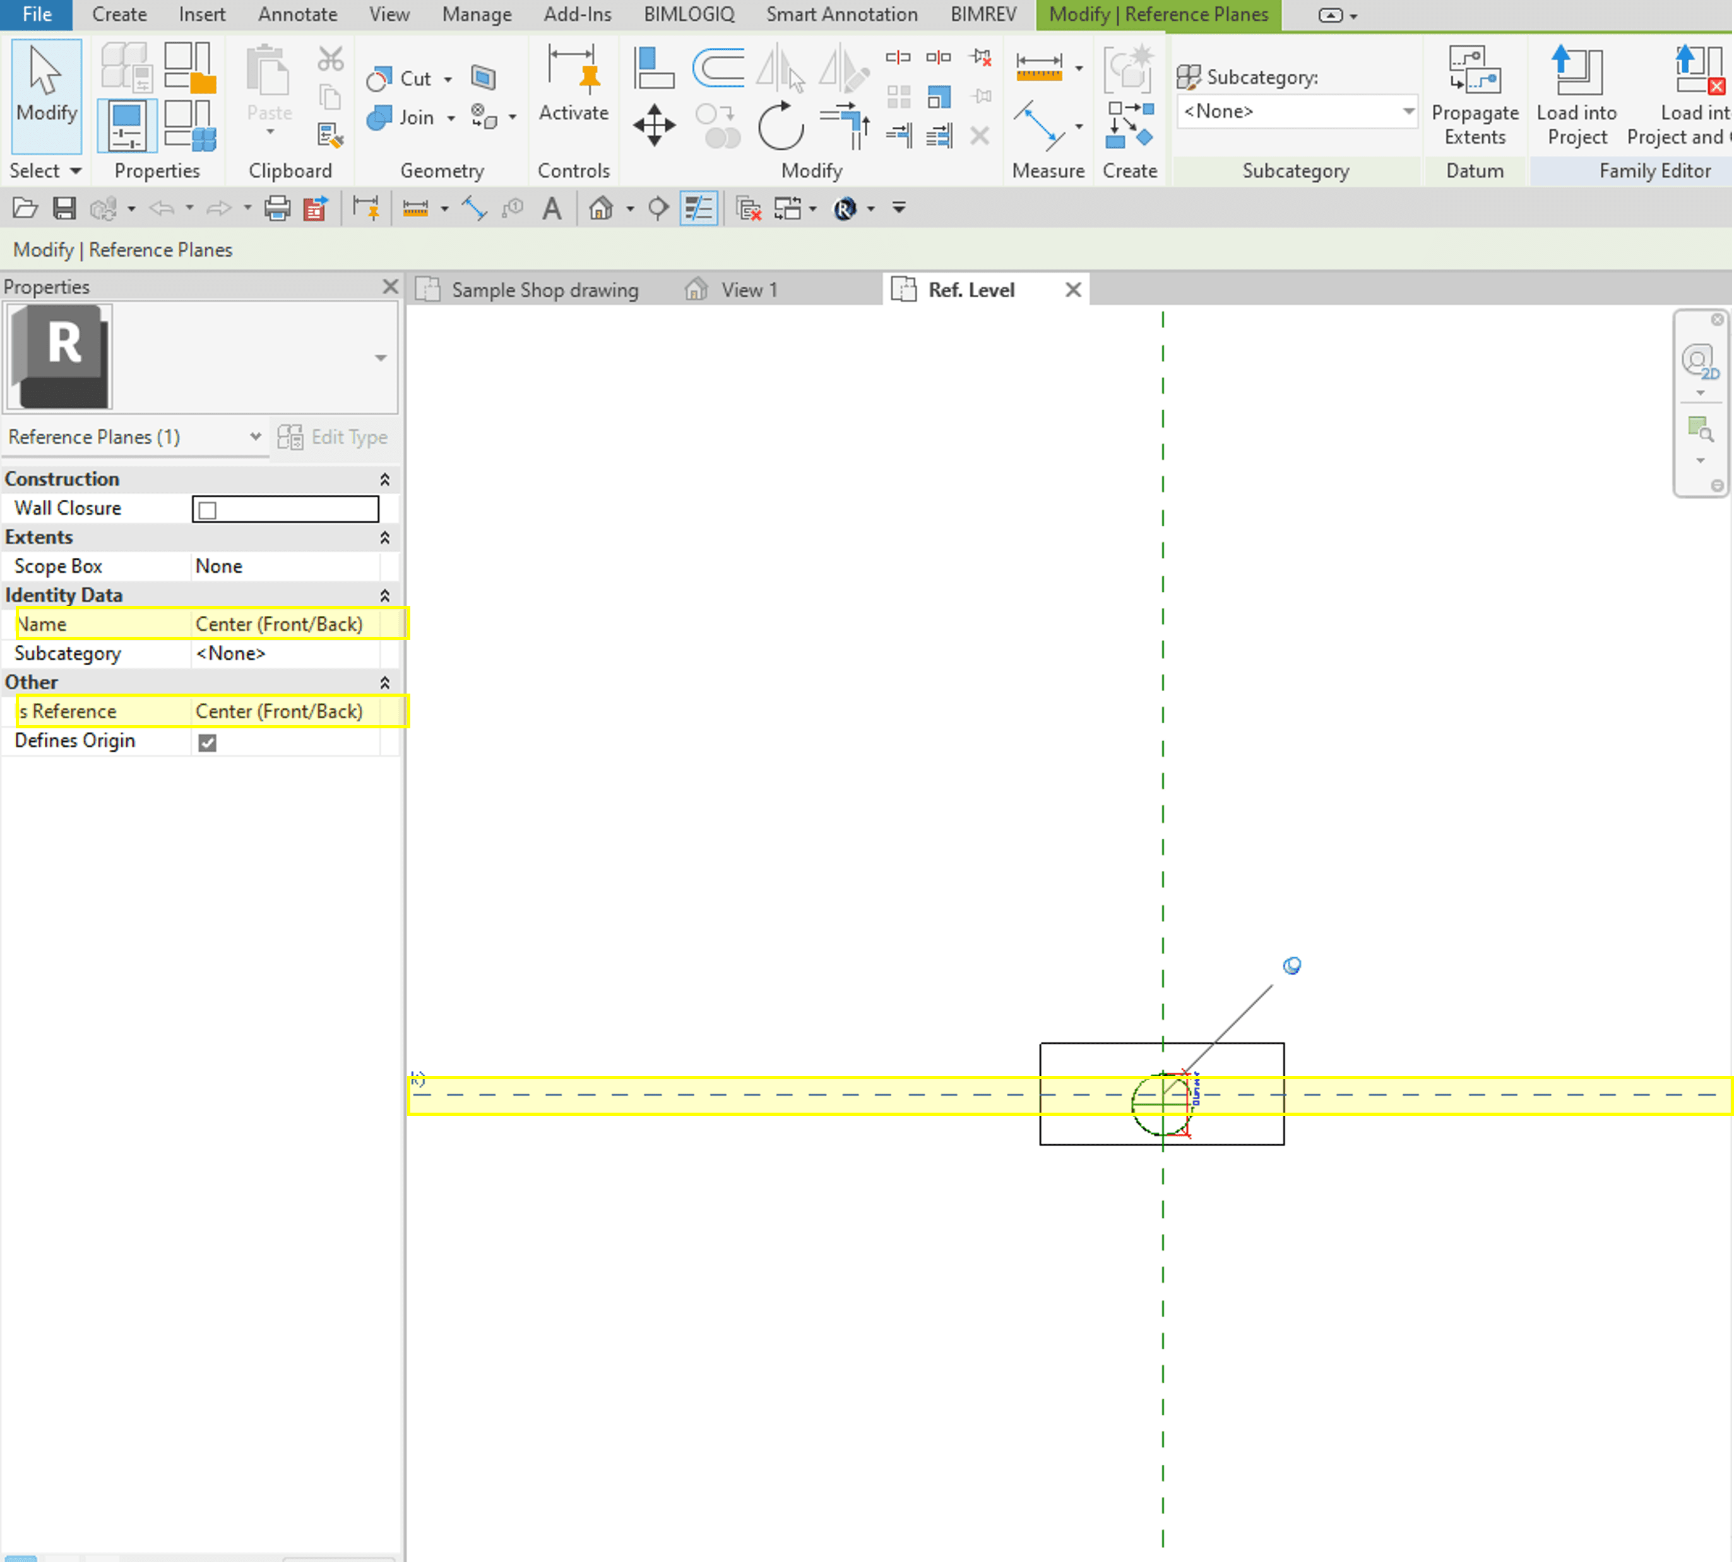Open the Default 3D View house icon
This screenshot has width=1734, height=1562.
pyautogui.click(x=601, y=208)
